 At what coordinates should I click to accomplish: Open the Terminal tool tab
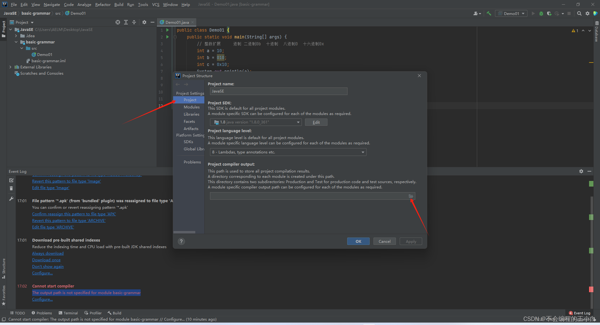point(68,313)
